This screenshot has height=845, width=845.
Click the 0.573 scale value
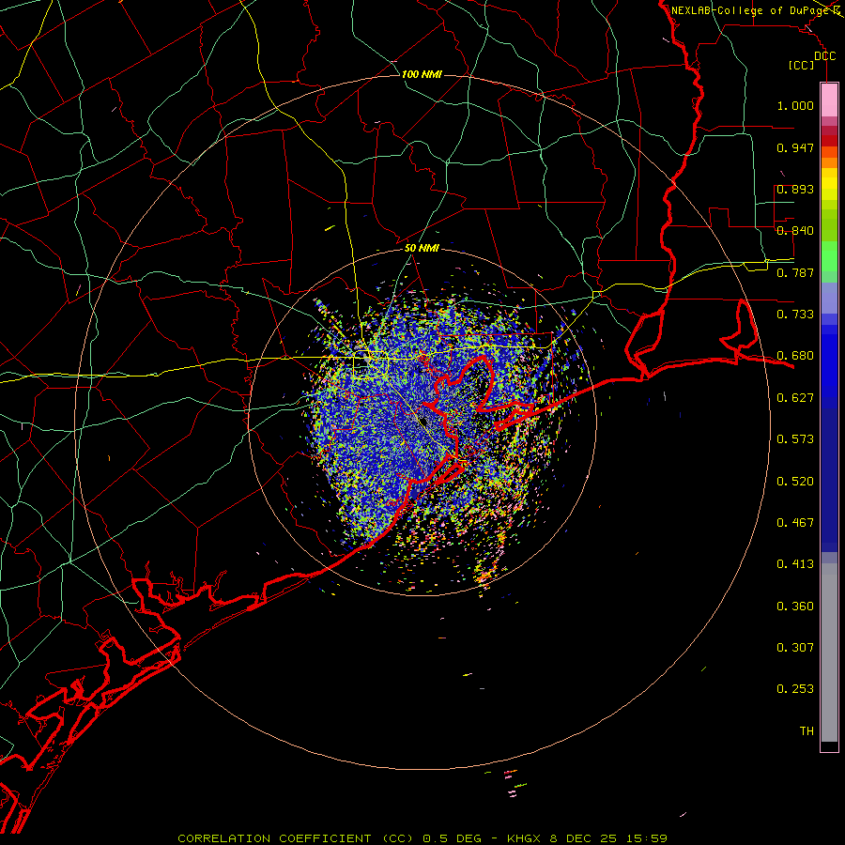(795, 439)
